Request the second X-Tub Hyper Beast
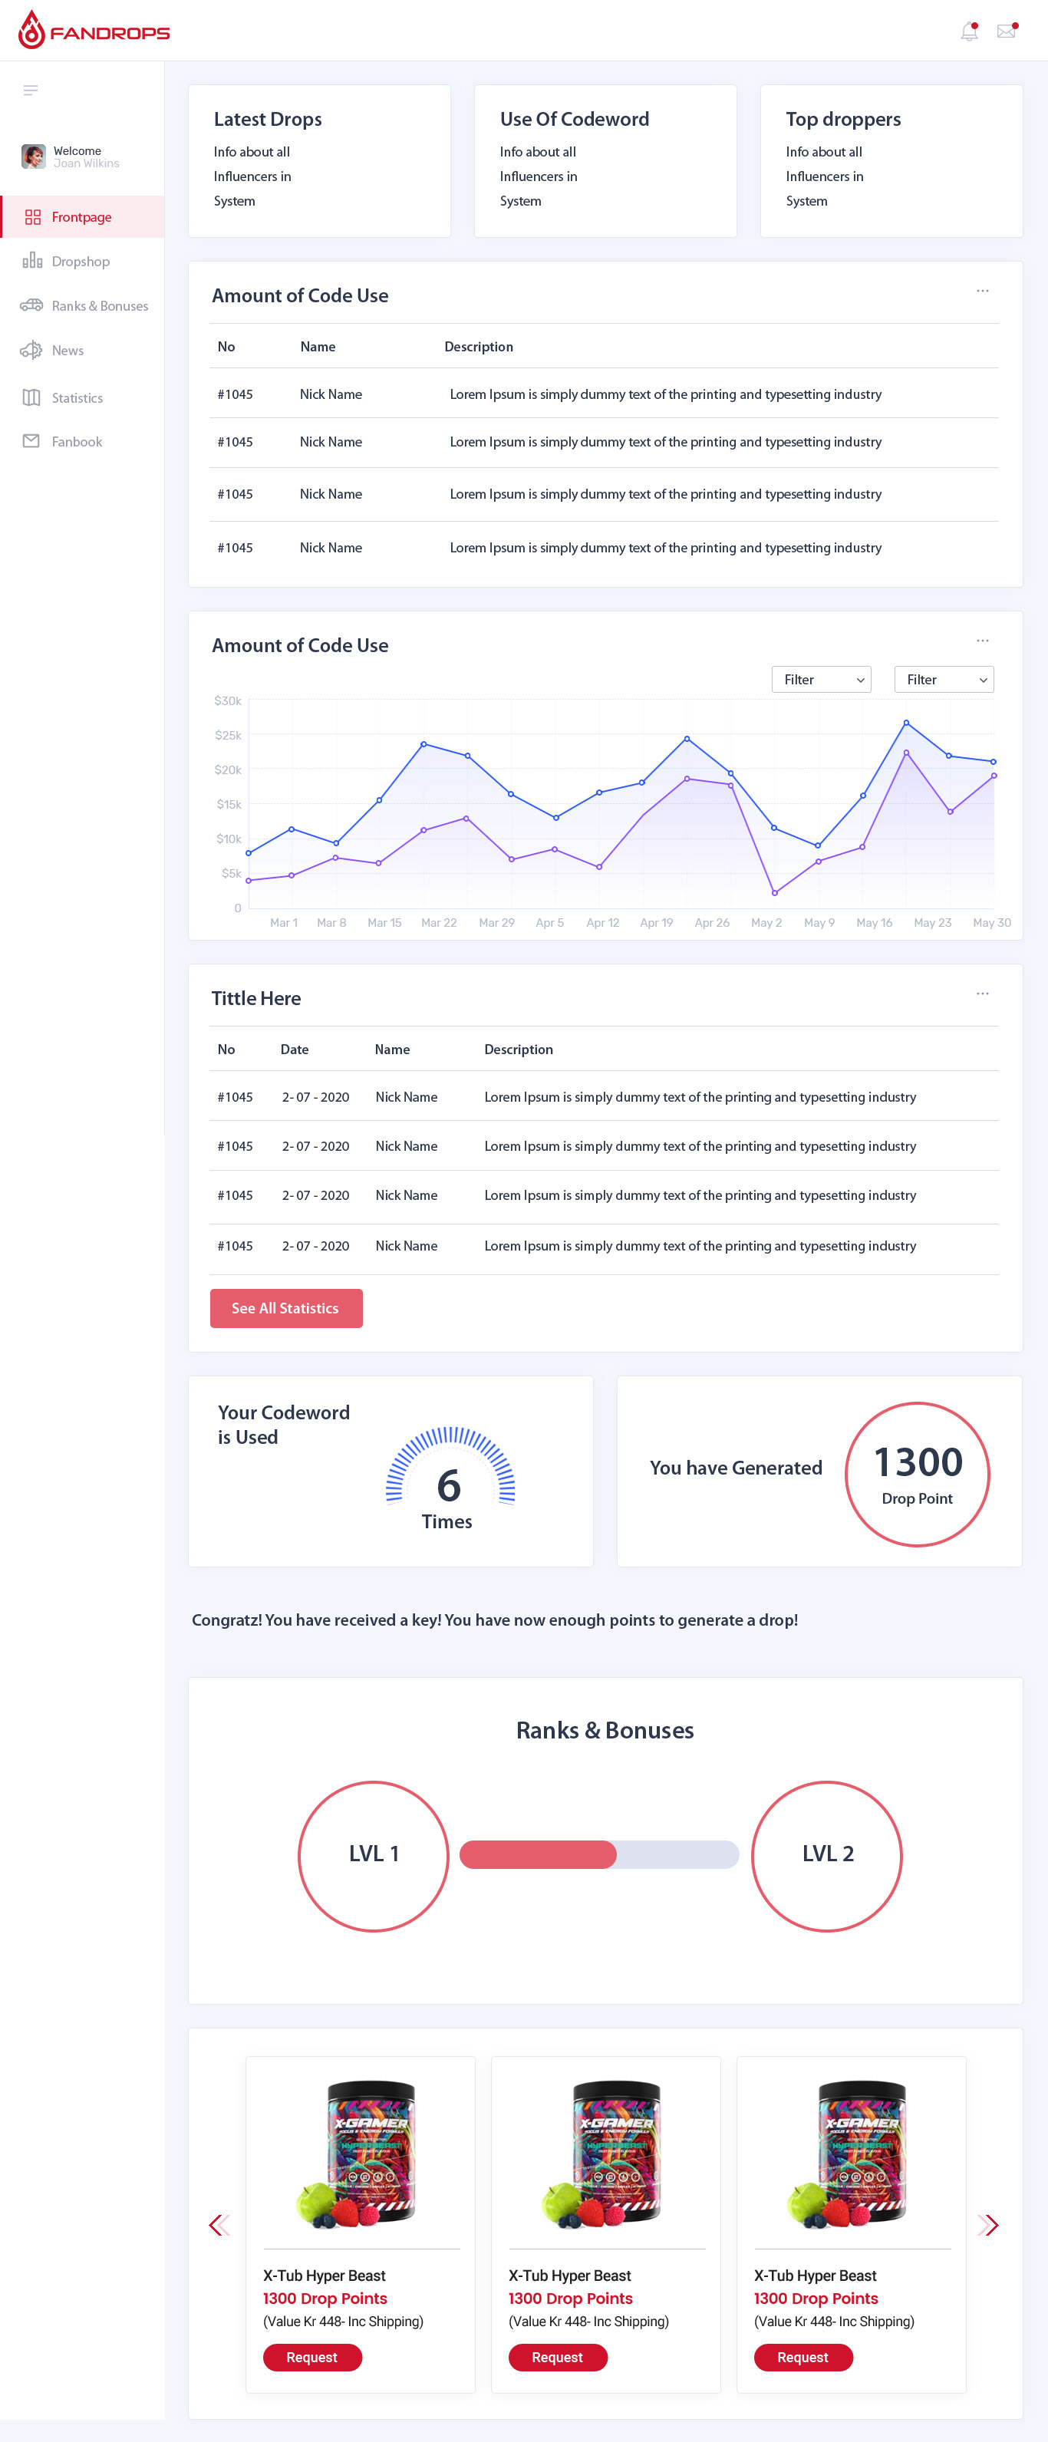The width and height of the screenshot is (1048, 2442). (x=558, y=2358)
